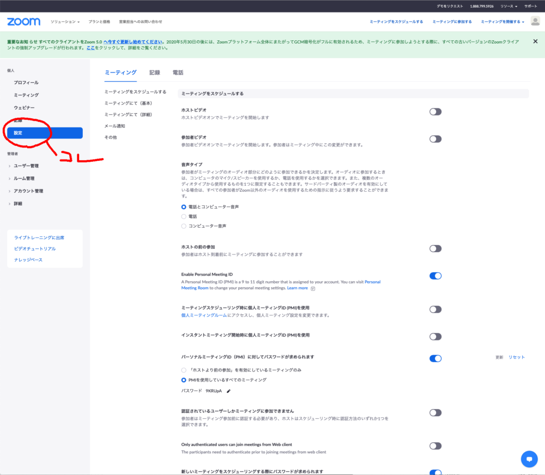Disable Enable Personal Meeting ID switch

pyautogui.click(x=435, y=276)
